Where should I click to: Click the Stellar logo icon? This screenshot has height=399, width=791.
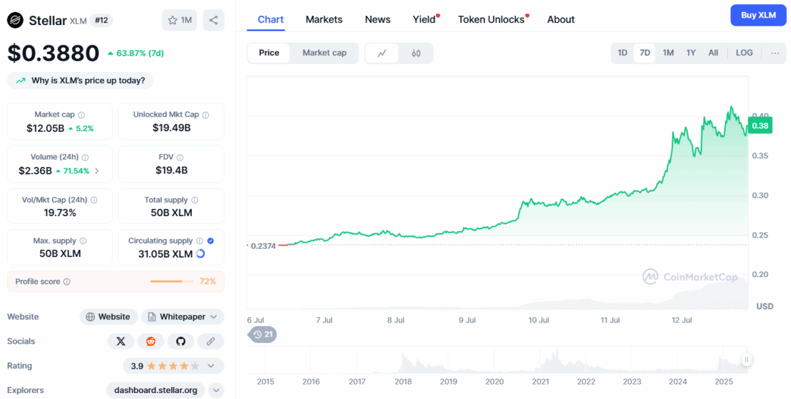[x=15, y=20]
